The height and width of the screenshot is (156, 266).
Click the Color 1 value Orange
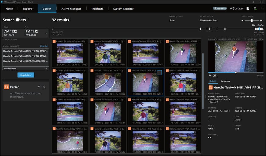point(238,120)
